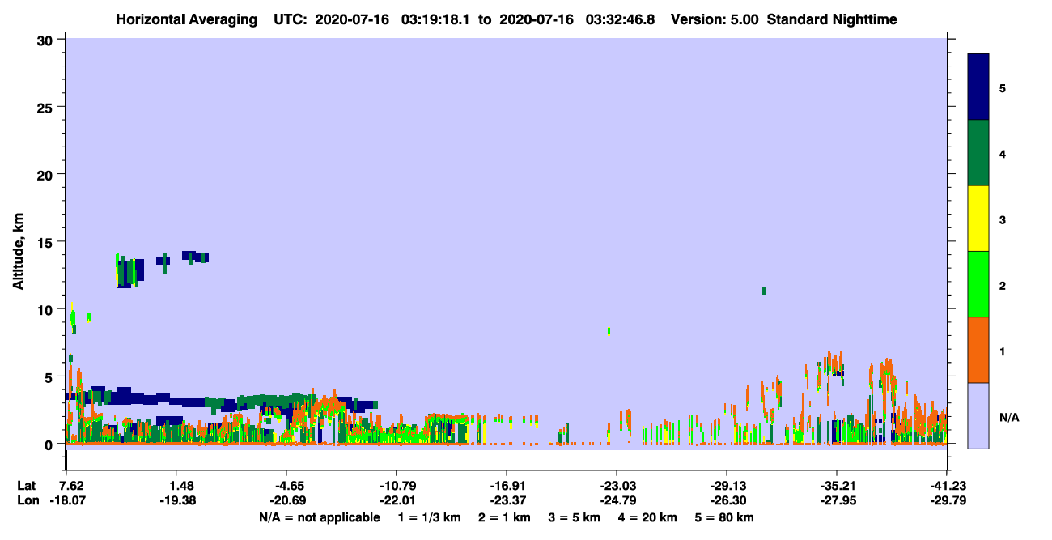
Task: Click the start time '03:19:18.1'
Action: (435, 19)
